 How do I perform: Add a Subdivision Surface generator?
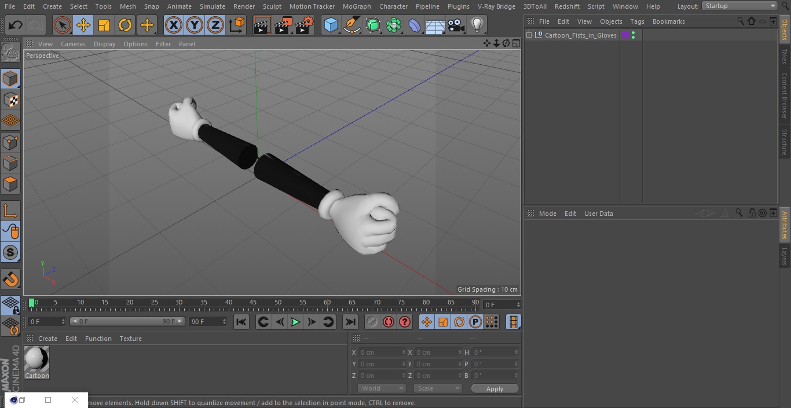pos(373,25)
